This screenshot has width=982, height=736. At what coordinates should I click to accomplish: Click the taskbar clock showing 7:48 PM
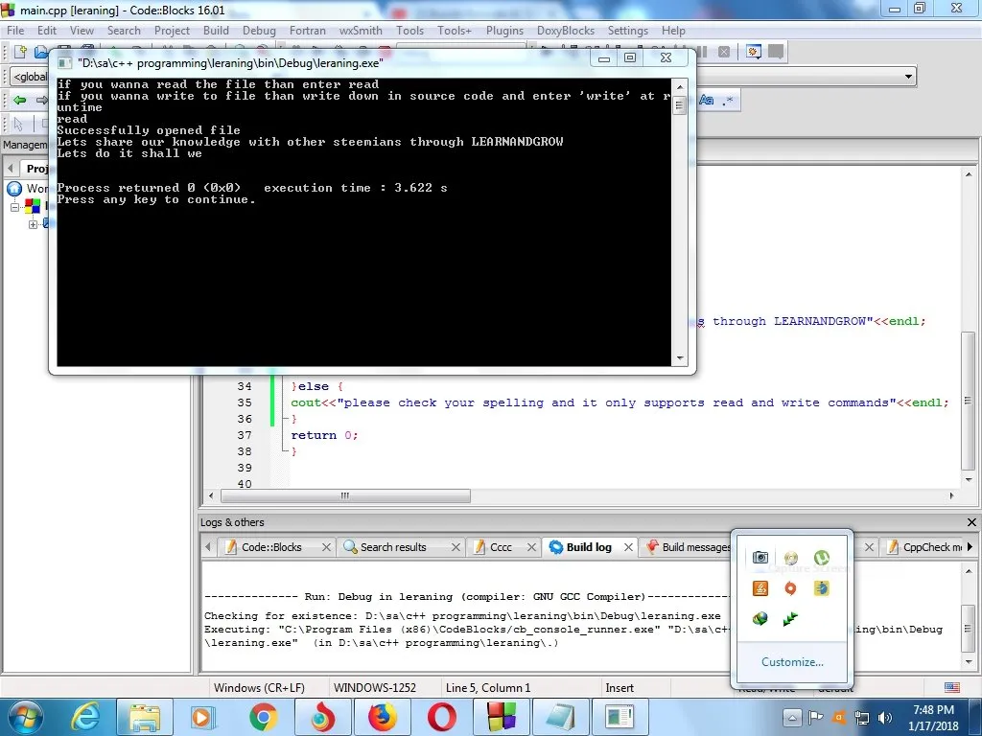[x=933, y=717]
